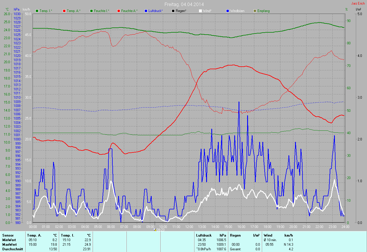Click the average pressure value 1007.6

tap(221, 249)
